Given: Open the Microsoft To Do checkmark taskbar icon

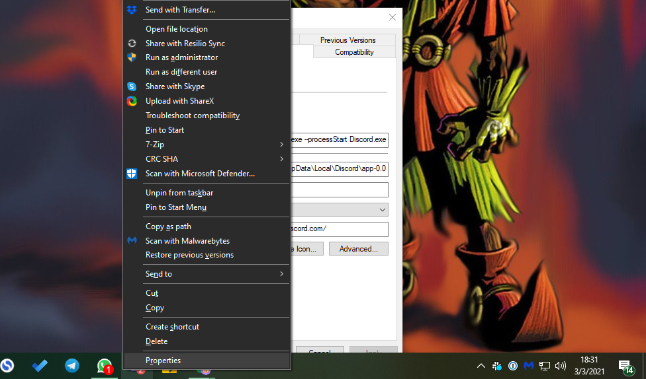Looking at the screenshot, I should click(40, 365).
